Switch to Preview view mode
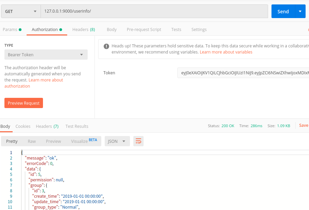The image size is (309, 210). (x=54, y=141)
